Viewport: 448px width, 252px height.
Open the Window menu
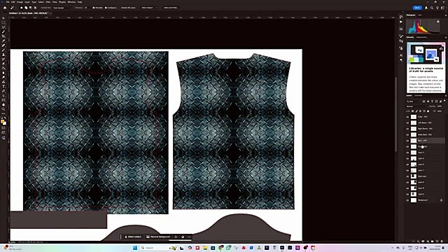click(x=71, y=2)
